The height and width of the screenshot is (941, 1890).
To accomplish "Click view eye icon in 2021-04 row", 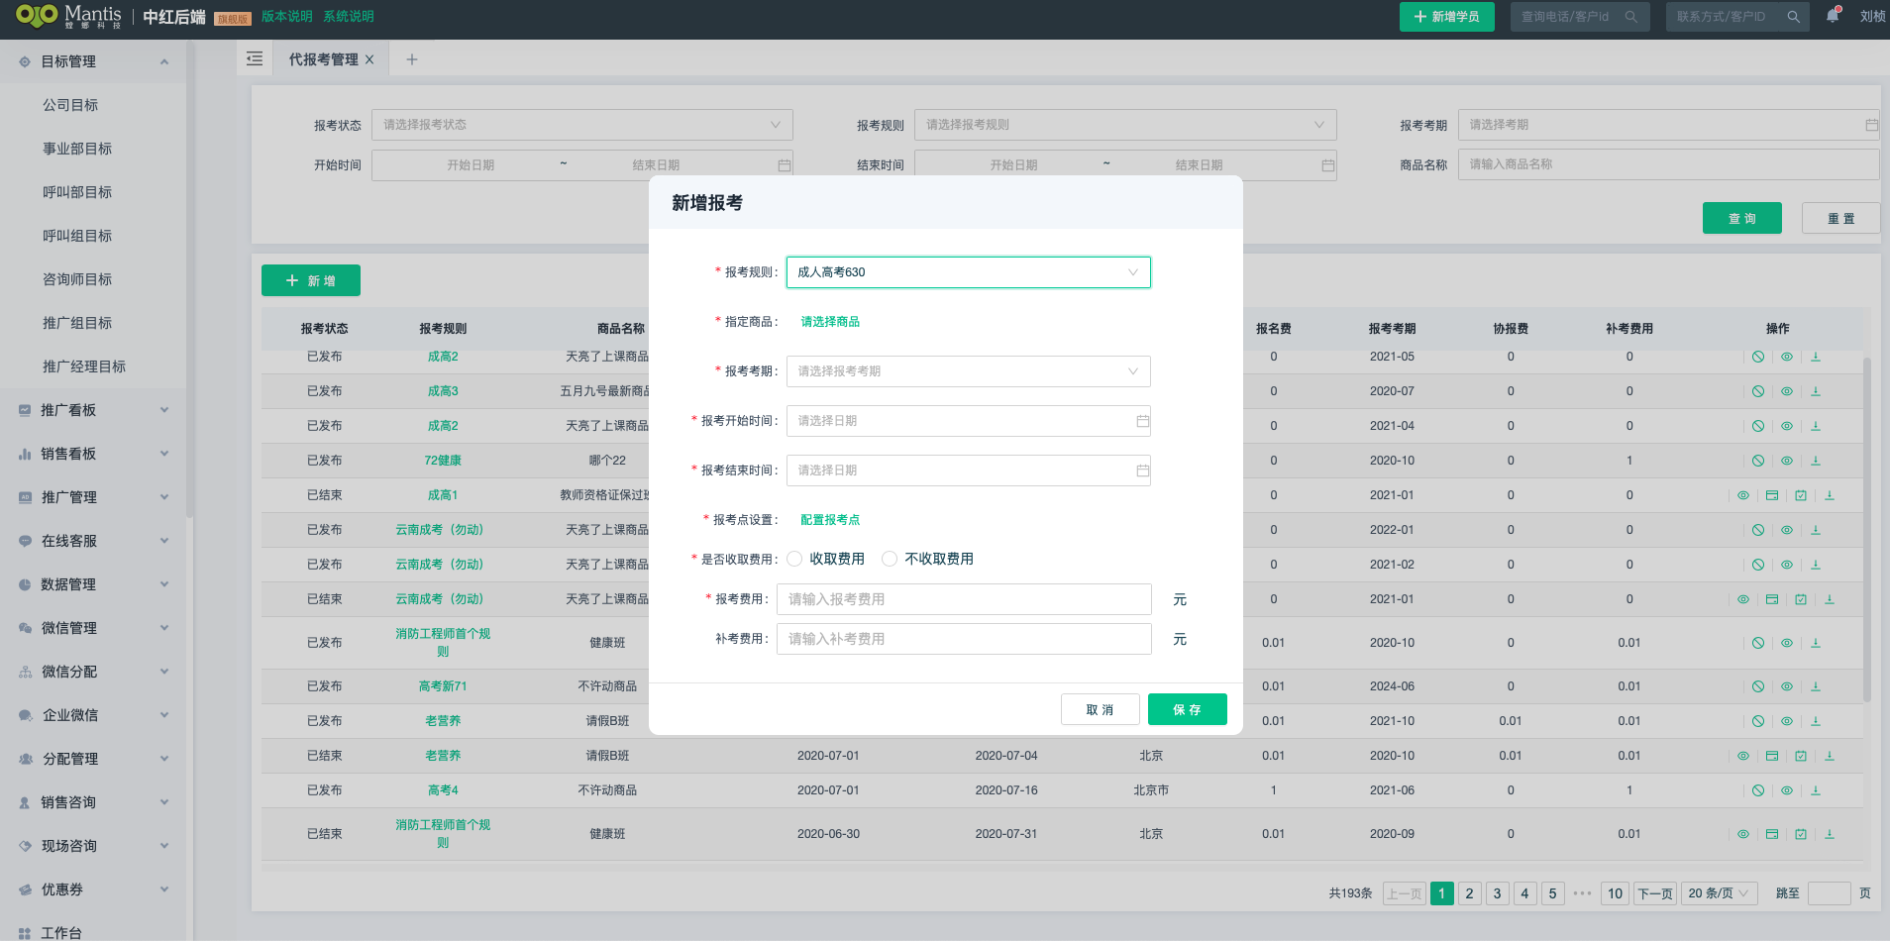I will pos(1787,426).
